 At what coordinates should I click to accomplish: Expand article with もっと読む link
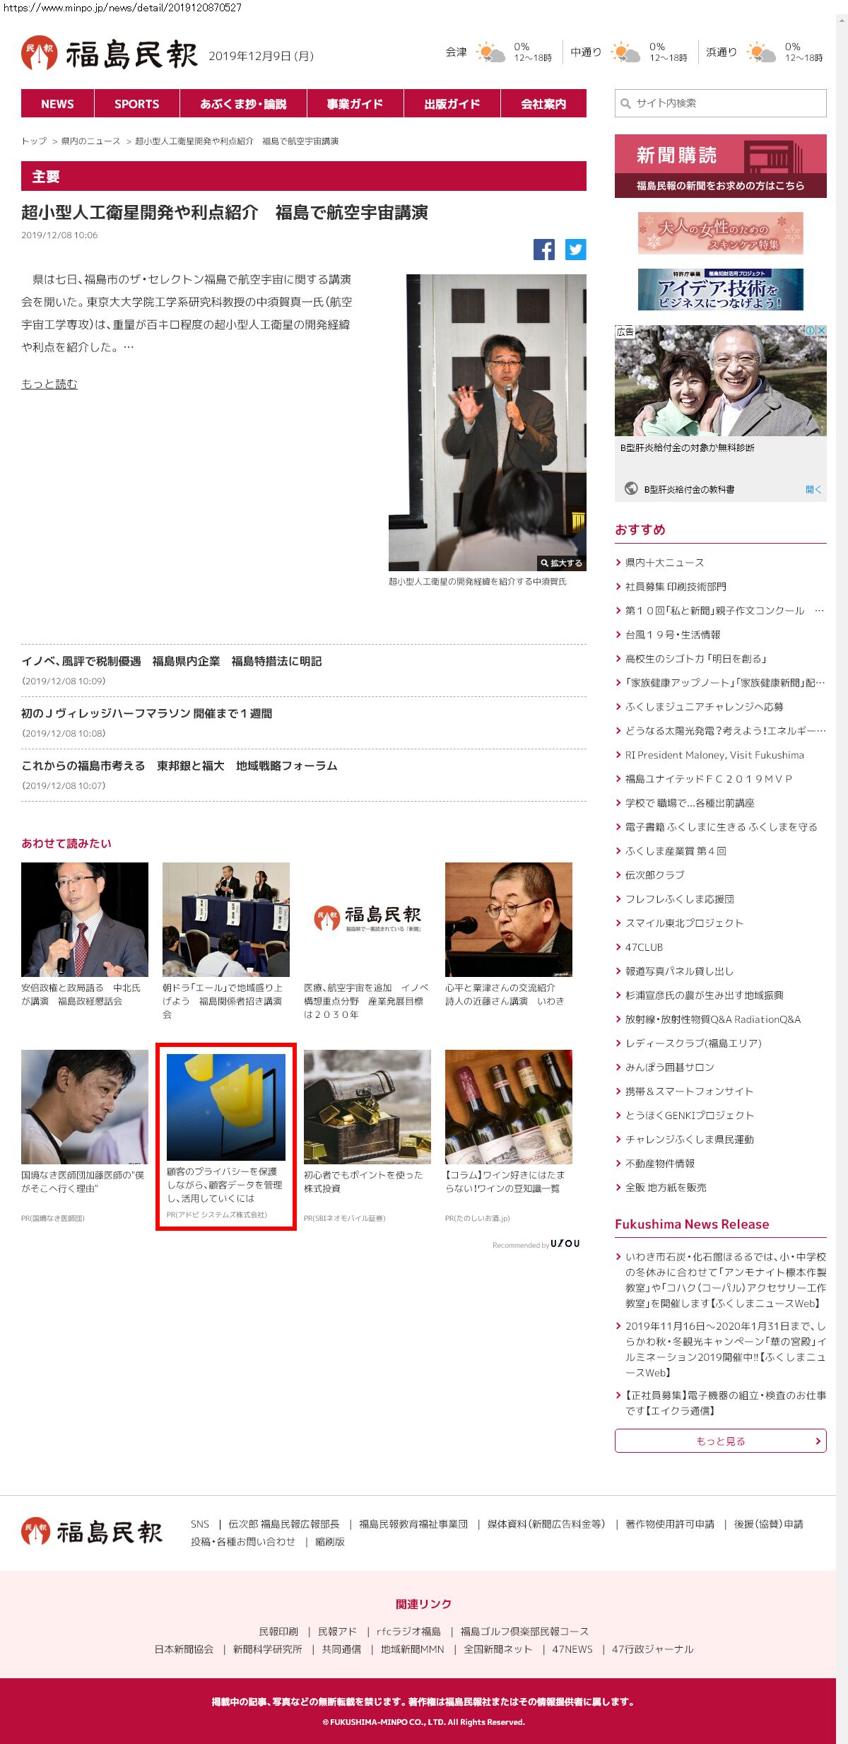pyautogui.click(x=49, y=384)
